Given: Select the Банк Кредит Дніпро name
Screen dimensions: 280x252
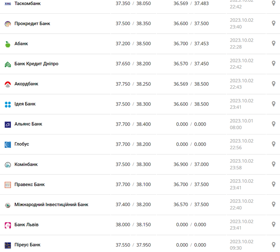Looking at the screenshot, I should coord(36,64).
